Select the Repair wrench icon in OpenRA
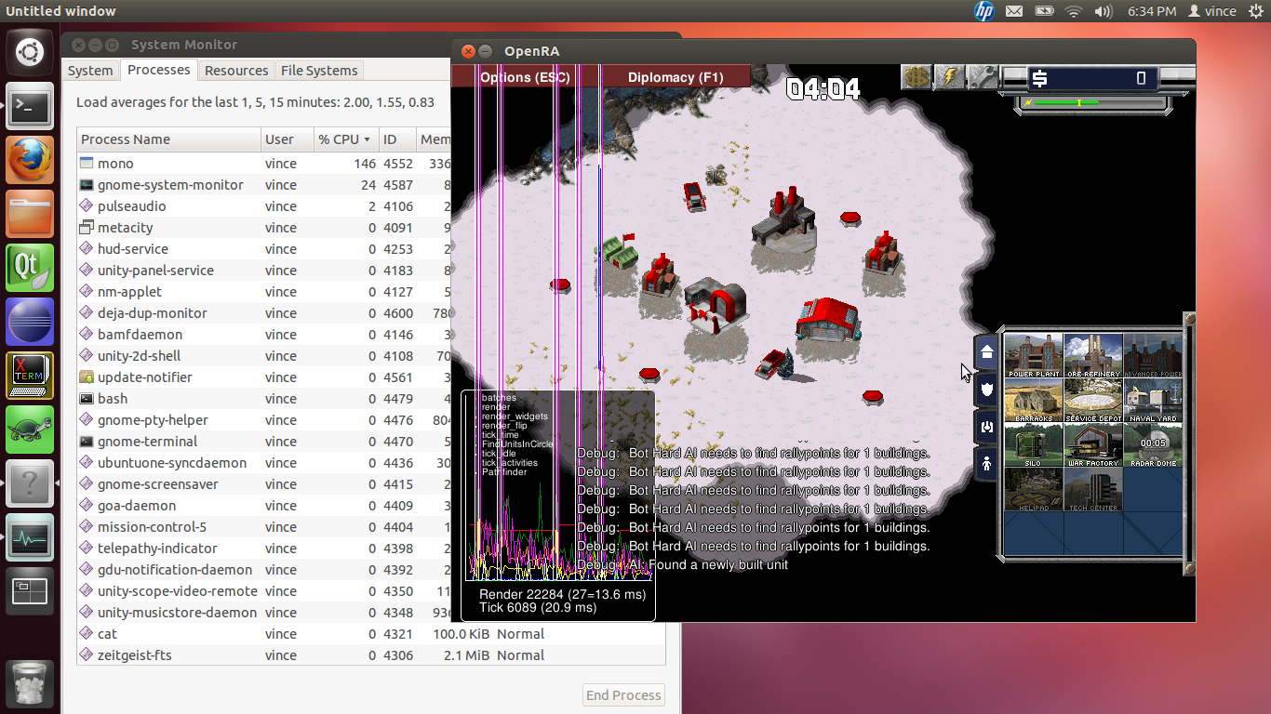This screenshot has width=1271, height=714. tap(982, 77)
